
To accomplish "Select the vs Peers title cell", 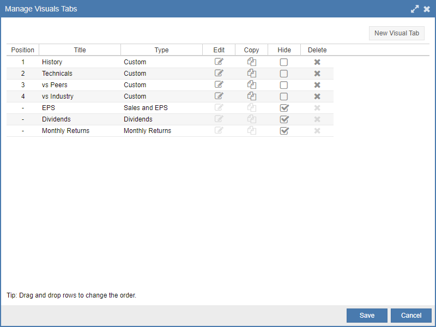I will point(80,85).
